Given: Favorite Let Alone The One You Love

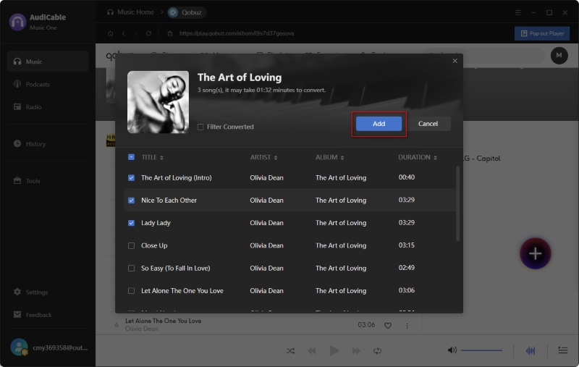Looking at the screenshot, I should click(388, 326).
